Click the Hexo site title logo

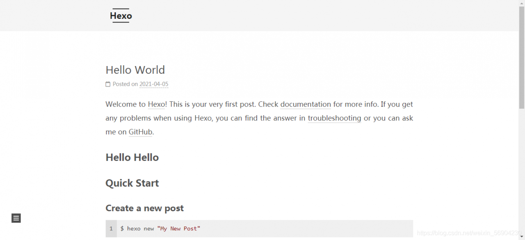click(x=121, y=16)
